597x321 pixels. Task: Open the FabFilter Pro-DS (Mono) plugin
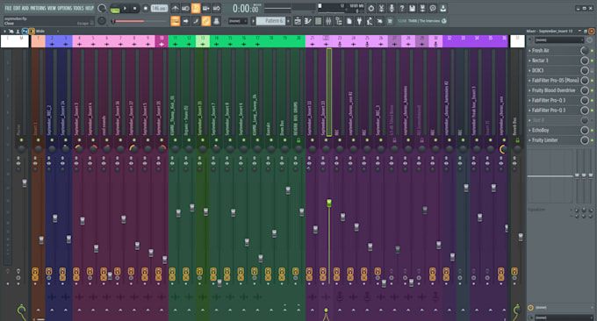(555, 81)
